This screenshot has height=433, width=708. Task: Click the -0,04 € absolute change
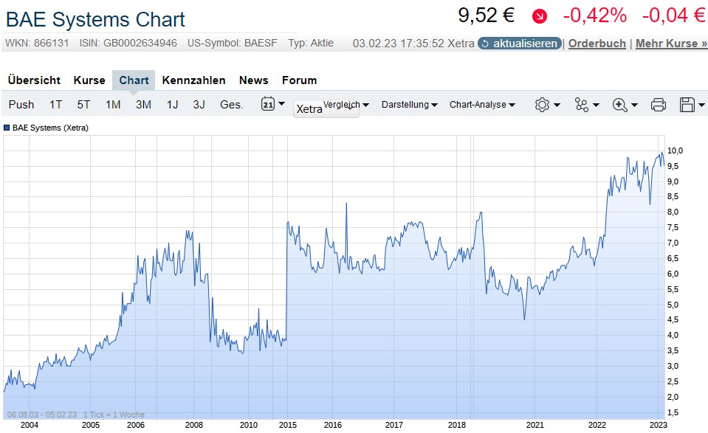point(673,15)
